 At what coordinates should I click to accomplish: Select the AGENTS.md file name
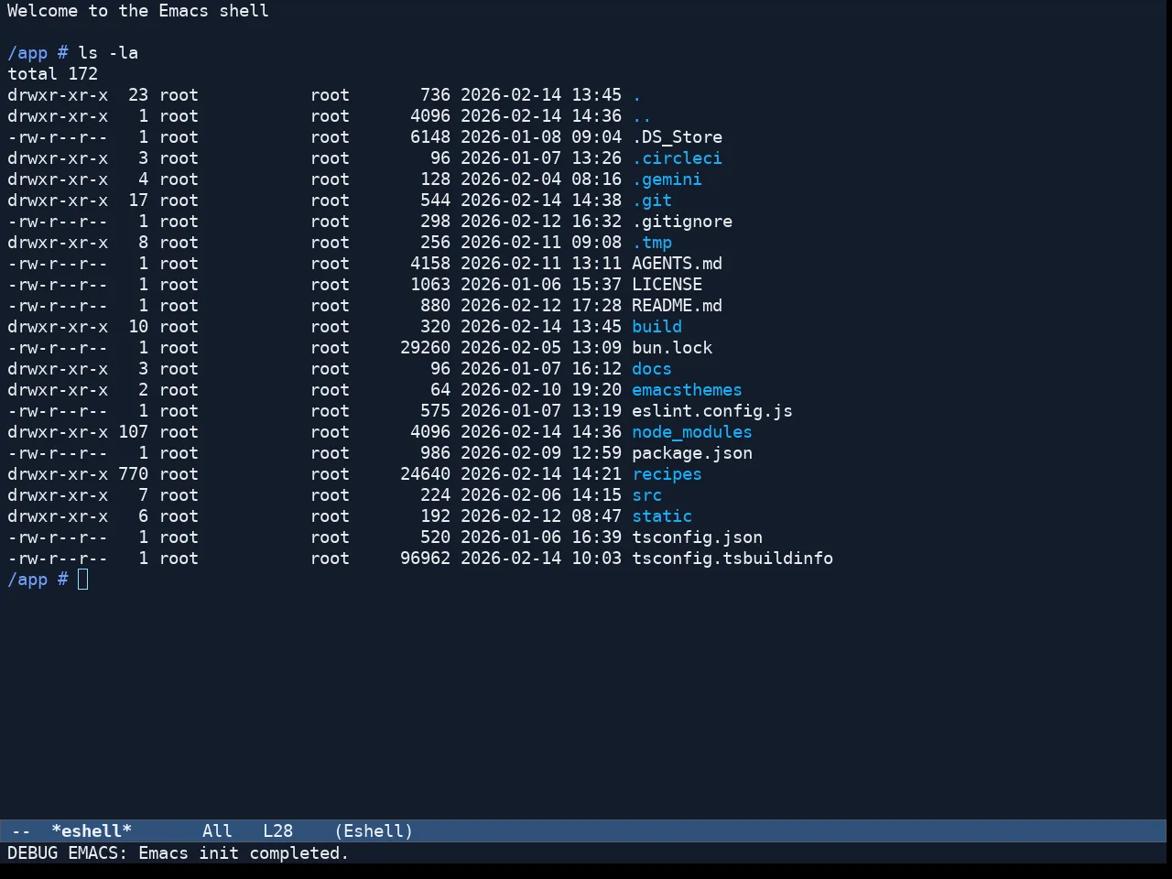pos(677,264)
